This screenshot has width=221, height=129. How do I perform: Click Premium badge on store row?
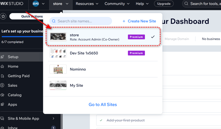136,37
